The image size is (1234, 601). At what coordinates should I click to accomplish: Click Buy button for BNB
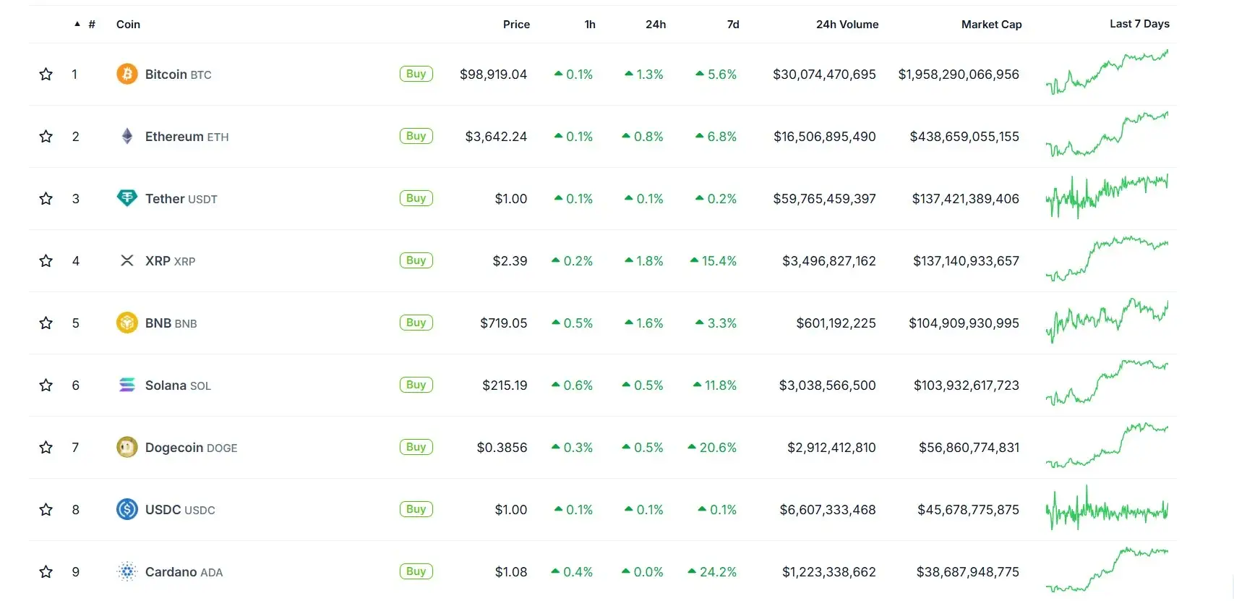416,323
